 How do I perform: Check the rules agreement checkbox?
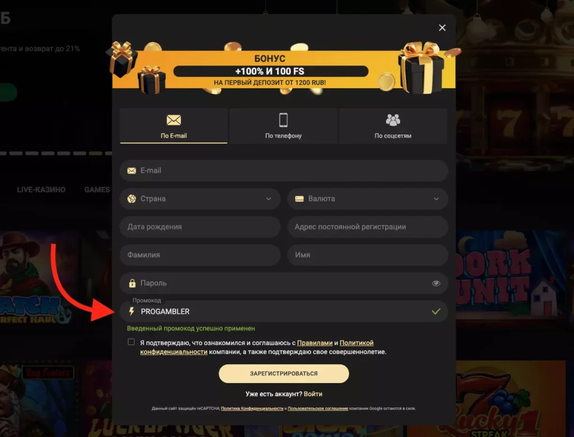(131, 342)
